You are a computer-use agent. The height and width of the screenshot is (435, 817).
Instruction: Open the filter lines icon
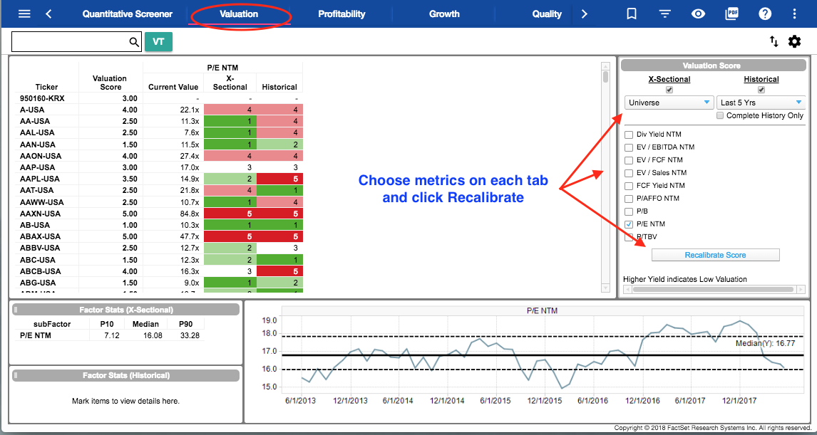point(664,14)
